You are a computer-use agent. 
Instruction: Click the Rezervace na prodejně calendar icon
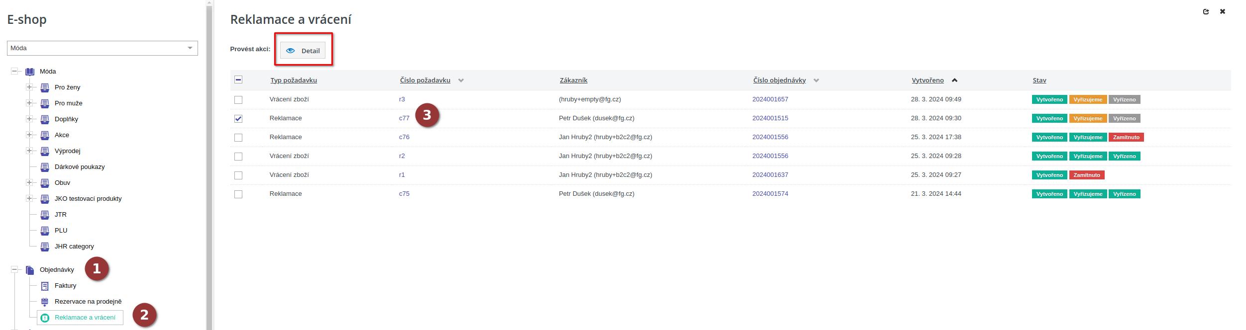click(x=45, y=302)
